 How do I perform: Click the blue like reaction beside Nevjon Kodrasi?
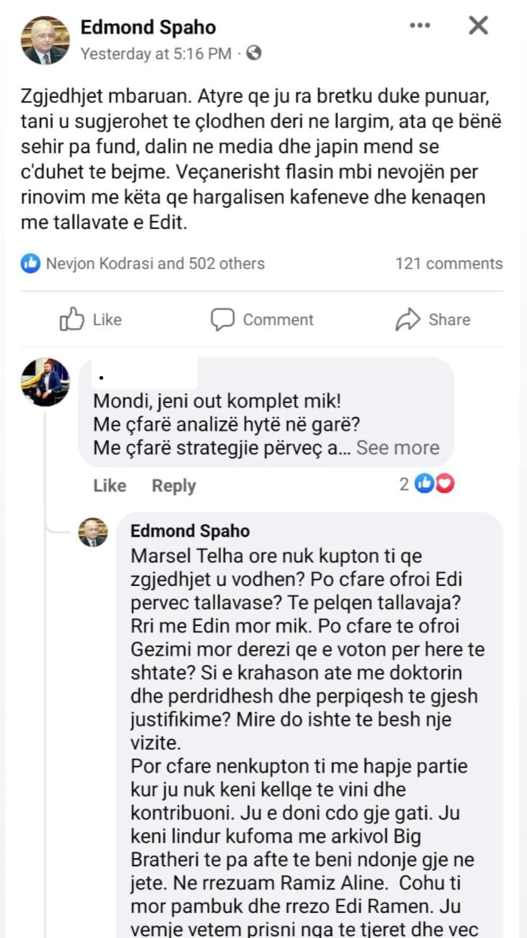click(x=30, y=263)
